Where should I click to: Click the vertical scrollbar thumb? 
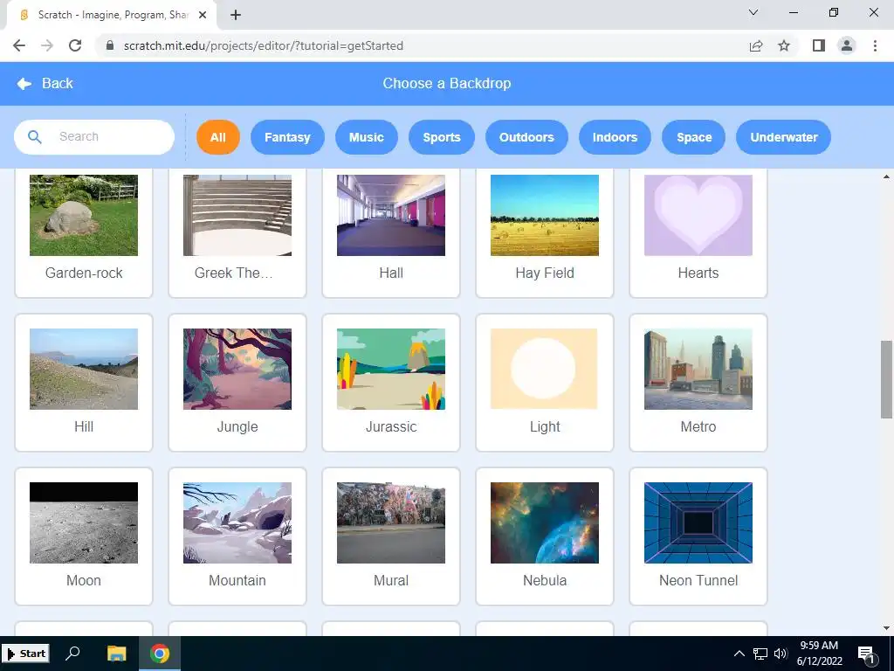click(886, 379)
